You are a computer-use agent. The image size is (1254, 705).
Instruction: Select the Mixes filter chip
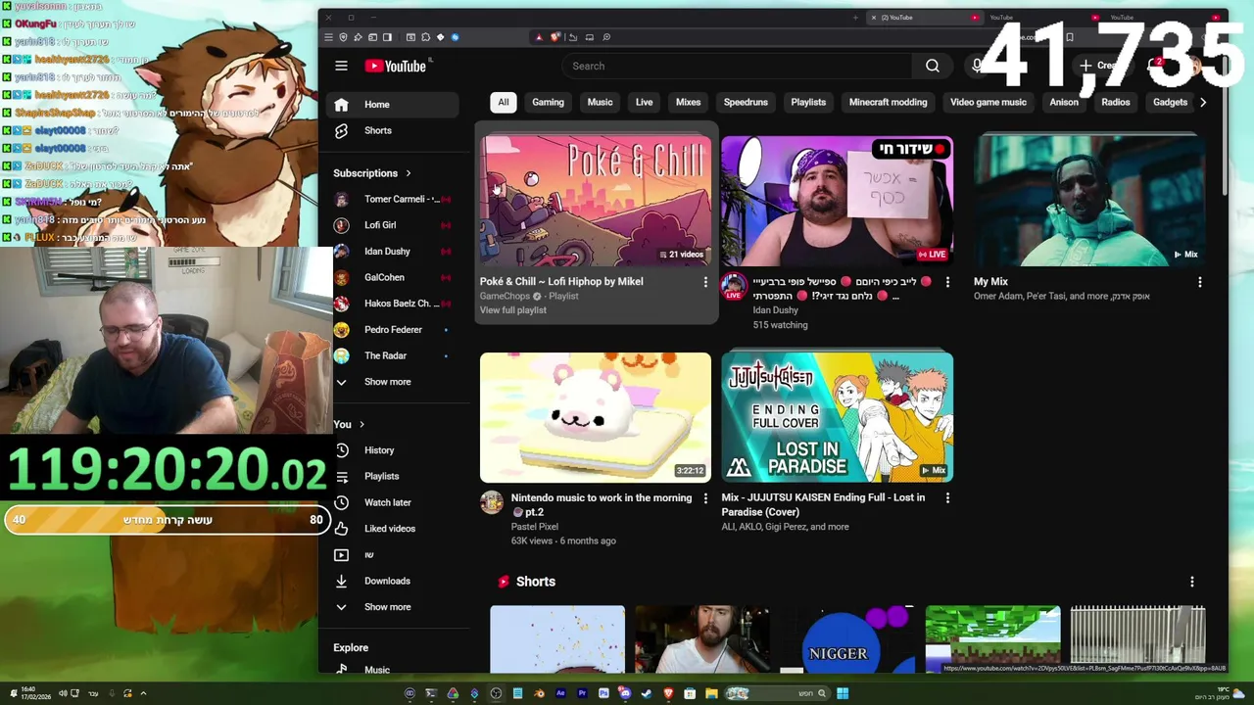pyautogui.click(x=688, y=102)
